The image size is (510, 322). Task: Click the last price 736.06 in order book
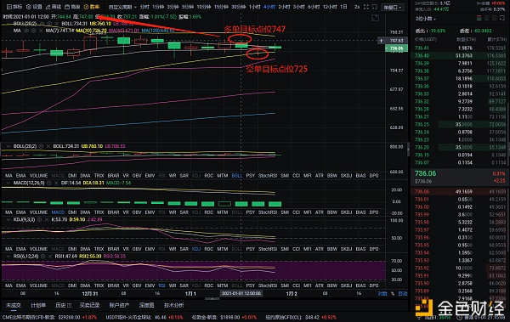coord(425,173)
